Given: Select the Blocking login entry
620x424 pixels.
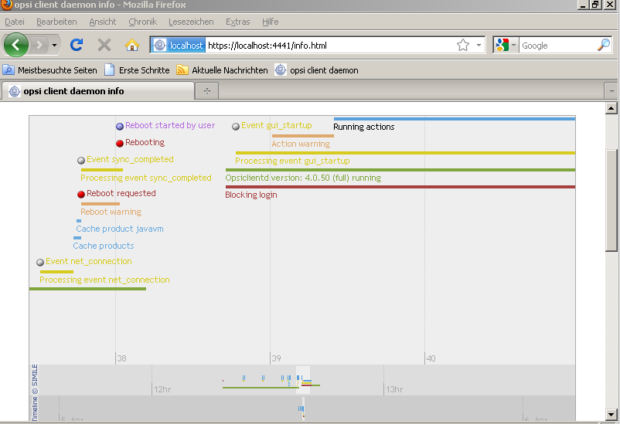Looking at the screenshot, I should coord(251,195).
